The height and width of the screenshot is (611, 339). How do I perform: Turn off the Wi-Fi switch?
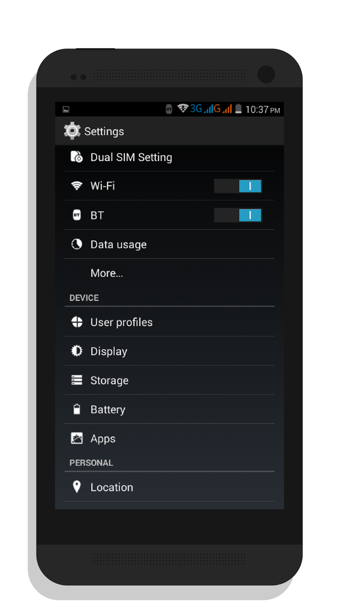click(238, 186)
